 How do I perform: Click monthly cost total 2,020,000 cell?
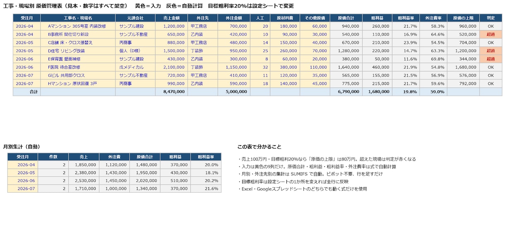[x=144, y=181]
